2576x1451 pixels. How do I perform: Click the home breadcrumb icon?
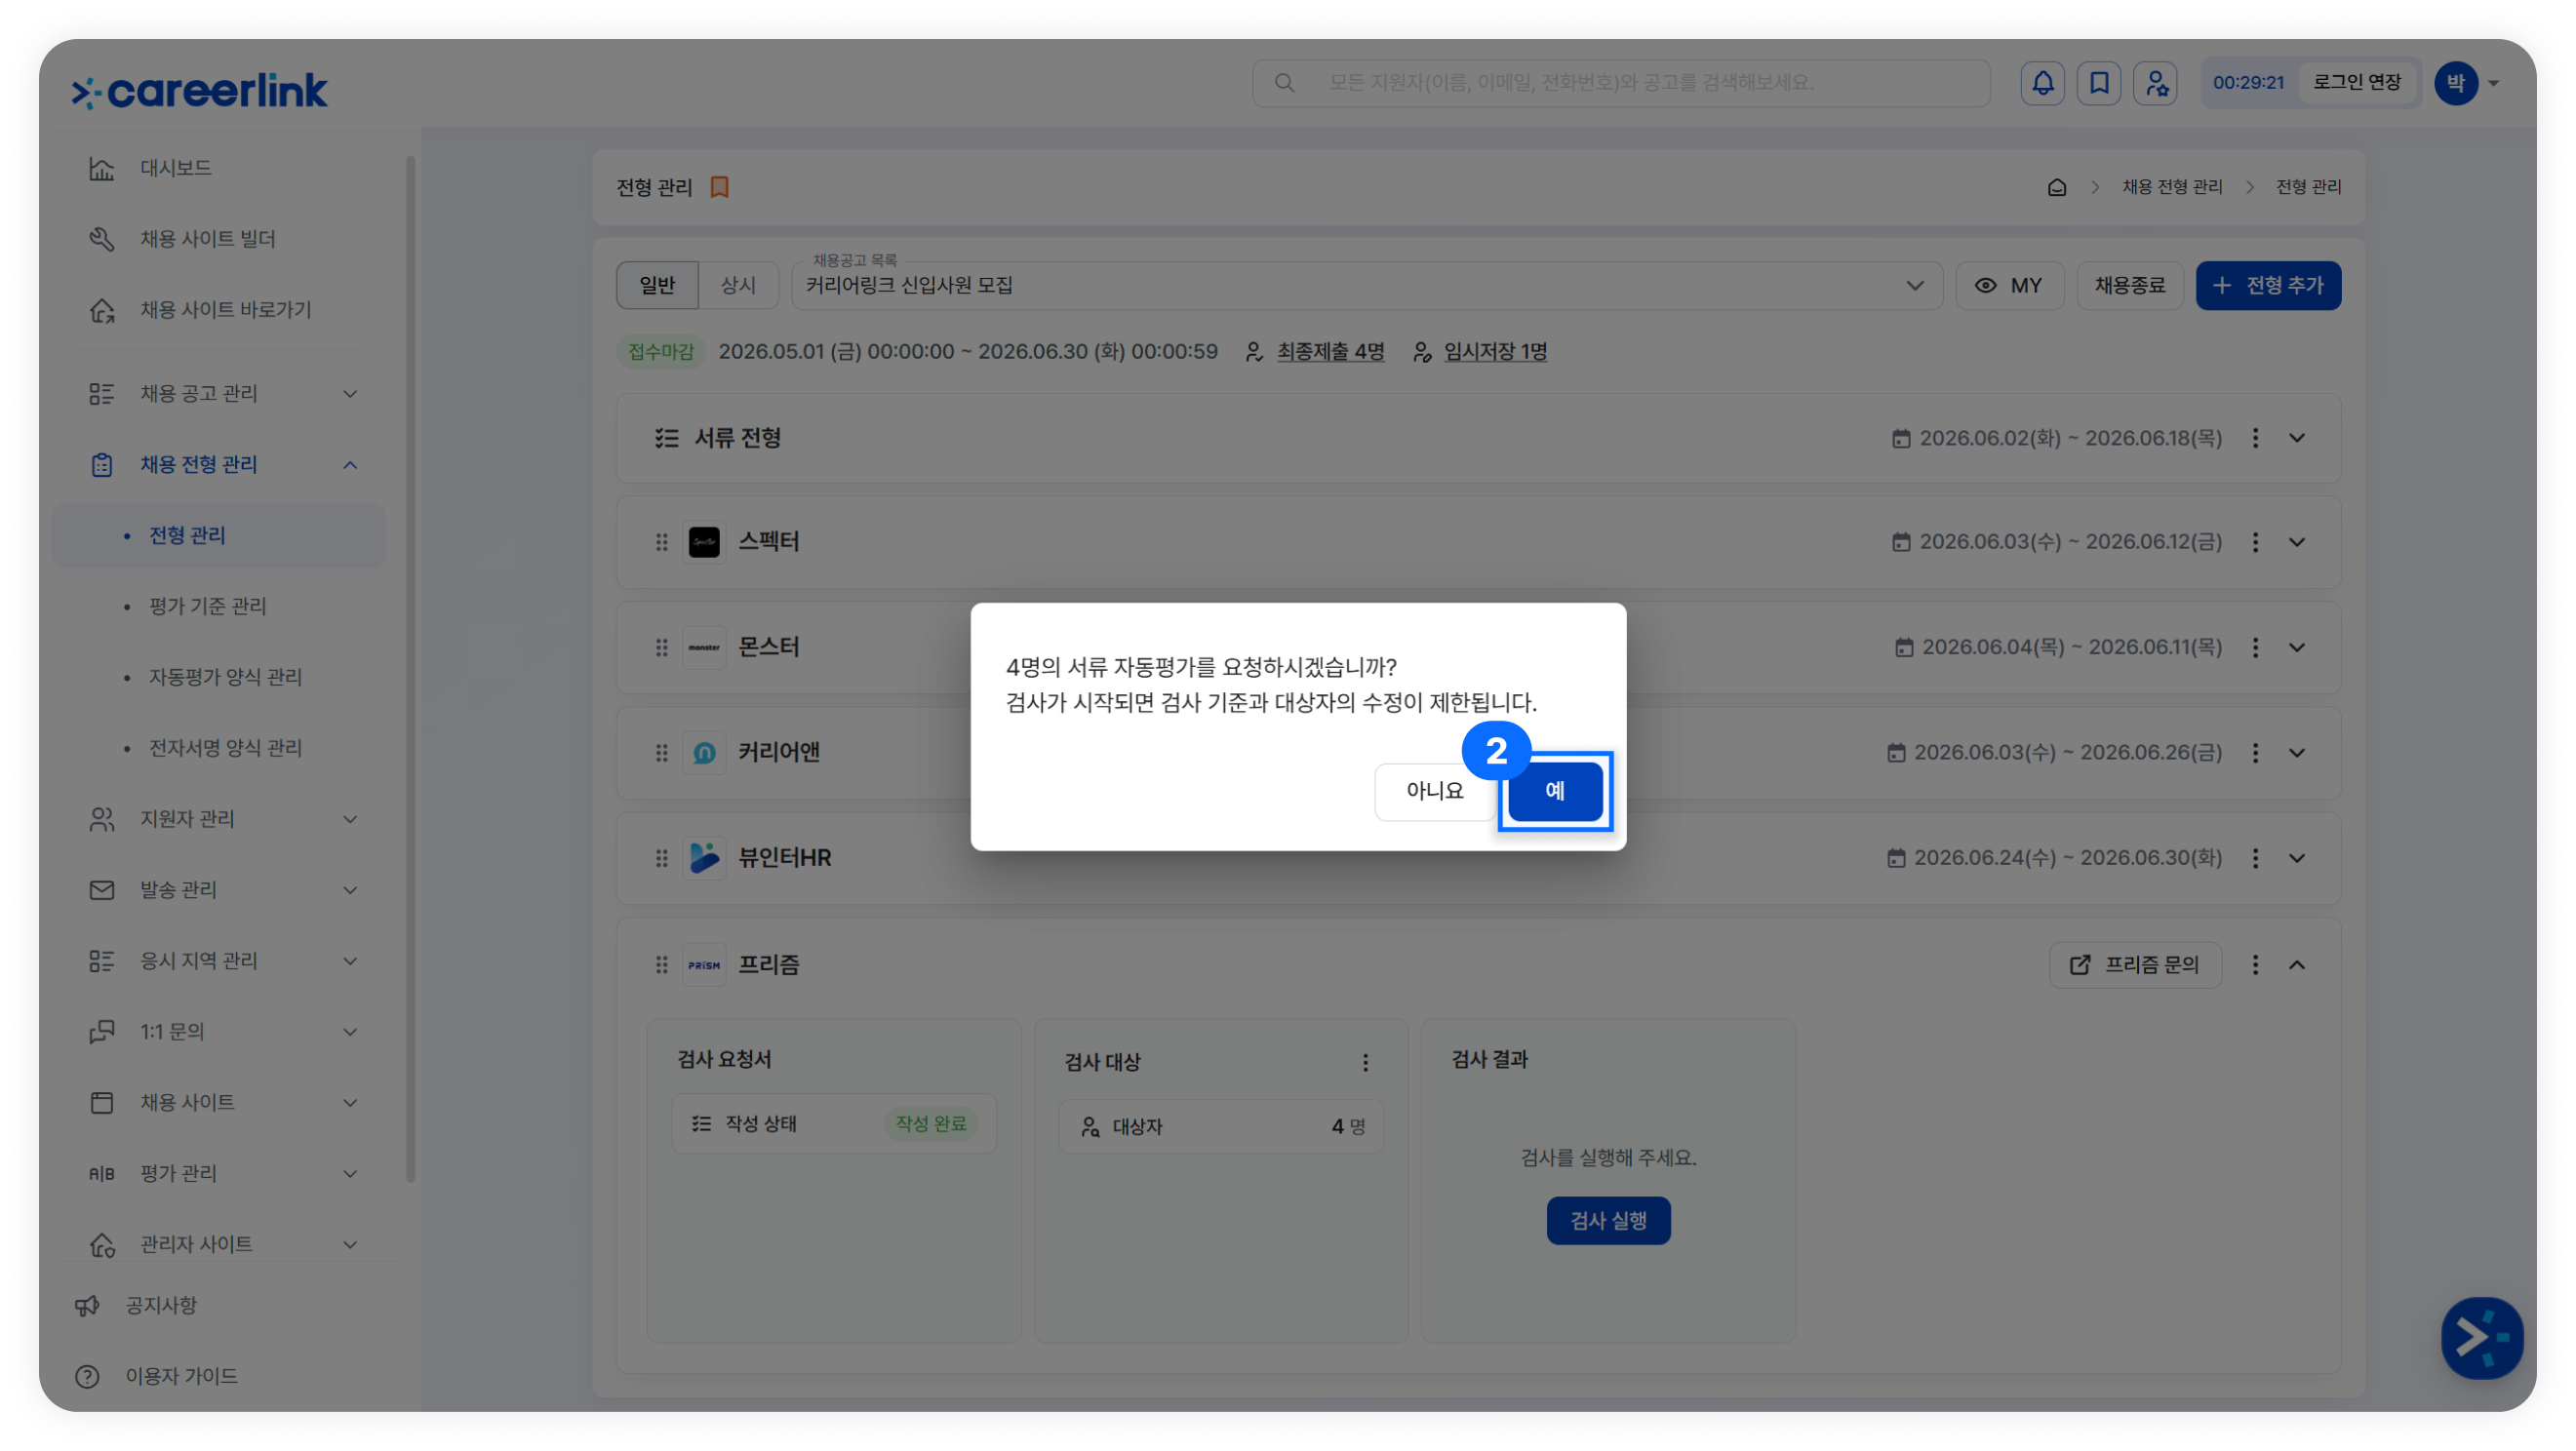click(2056, 187)
